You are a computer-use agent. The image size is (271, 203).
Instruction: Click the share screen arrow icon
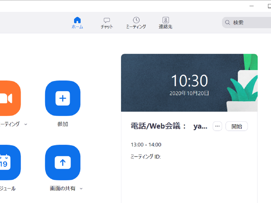coord(63,163)
